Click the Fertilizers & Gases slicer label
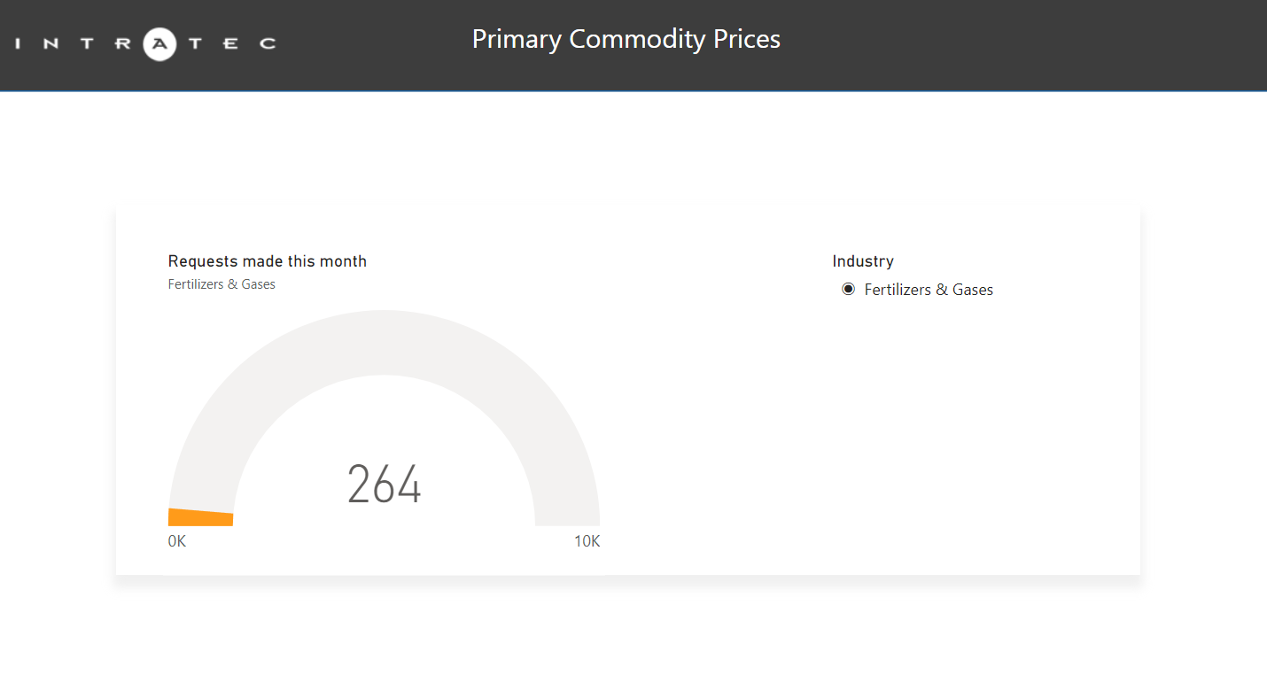 coord(929,290)
